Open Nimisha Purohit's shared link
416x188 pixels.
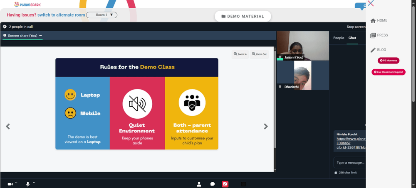(351, 143)
